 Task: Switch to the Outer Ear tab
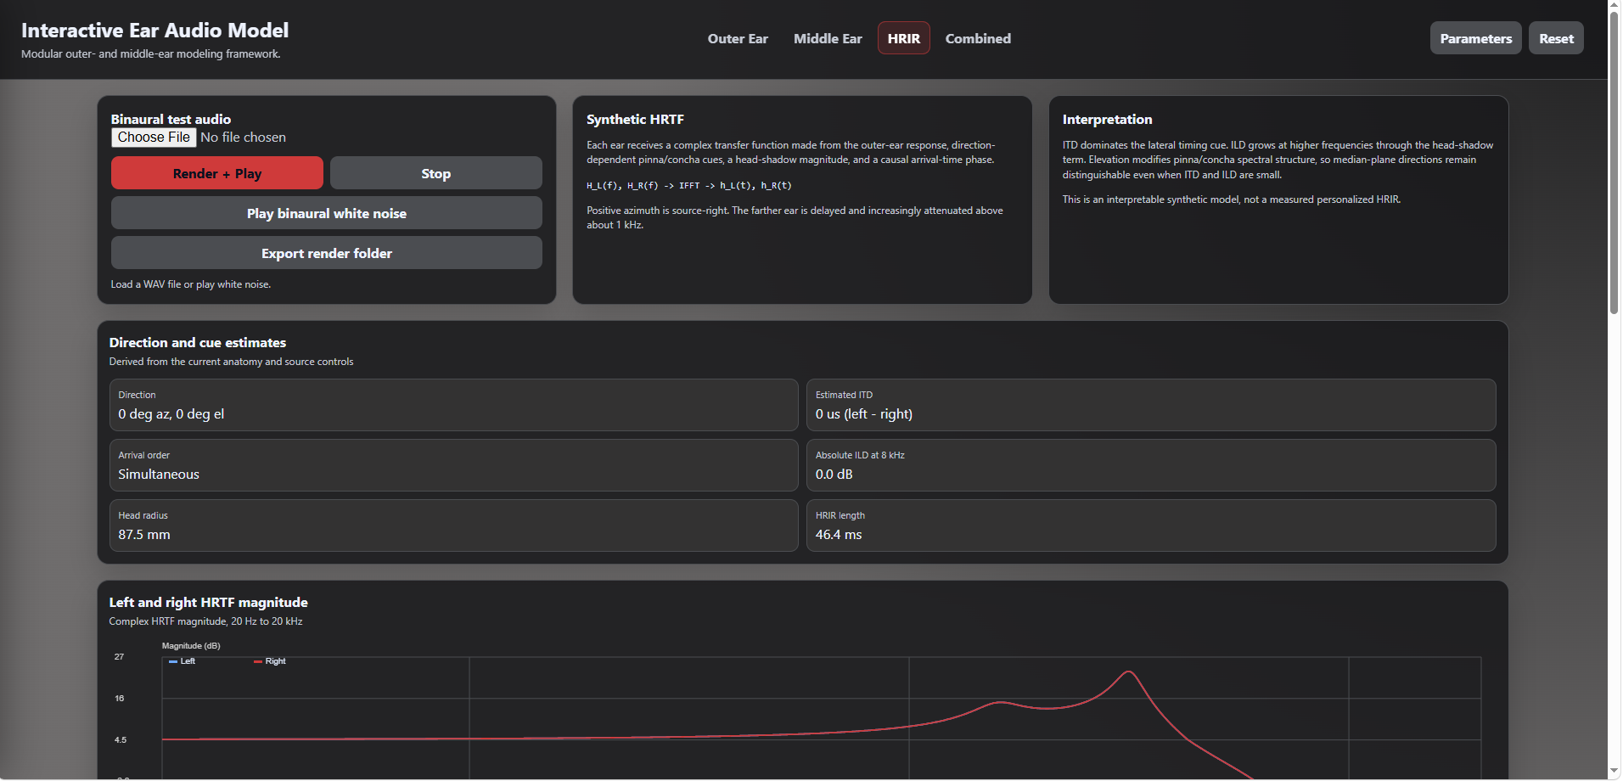click(738, 38)
